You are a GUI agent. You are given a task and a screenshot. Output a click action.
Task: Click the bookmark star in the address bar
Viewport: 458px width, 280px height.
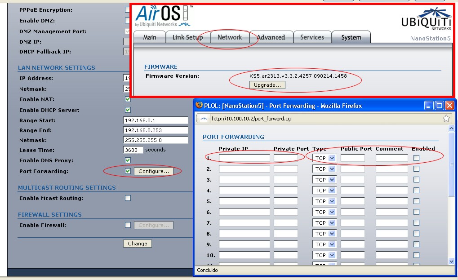click(446, 118)
